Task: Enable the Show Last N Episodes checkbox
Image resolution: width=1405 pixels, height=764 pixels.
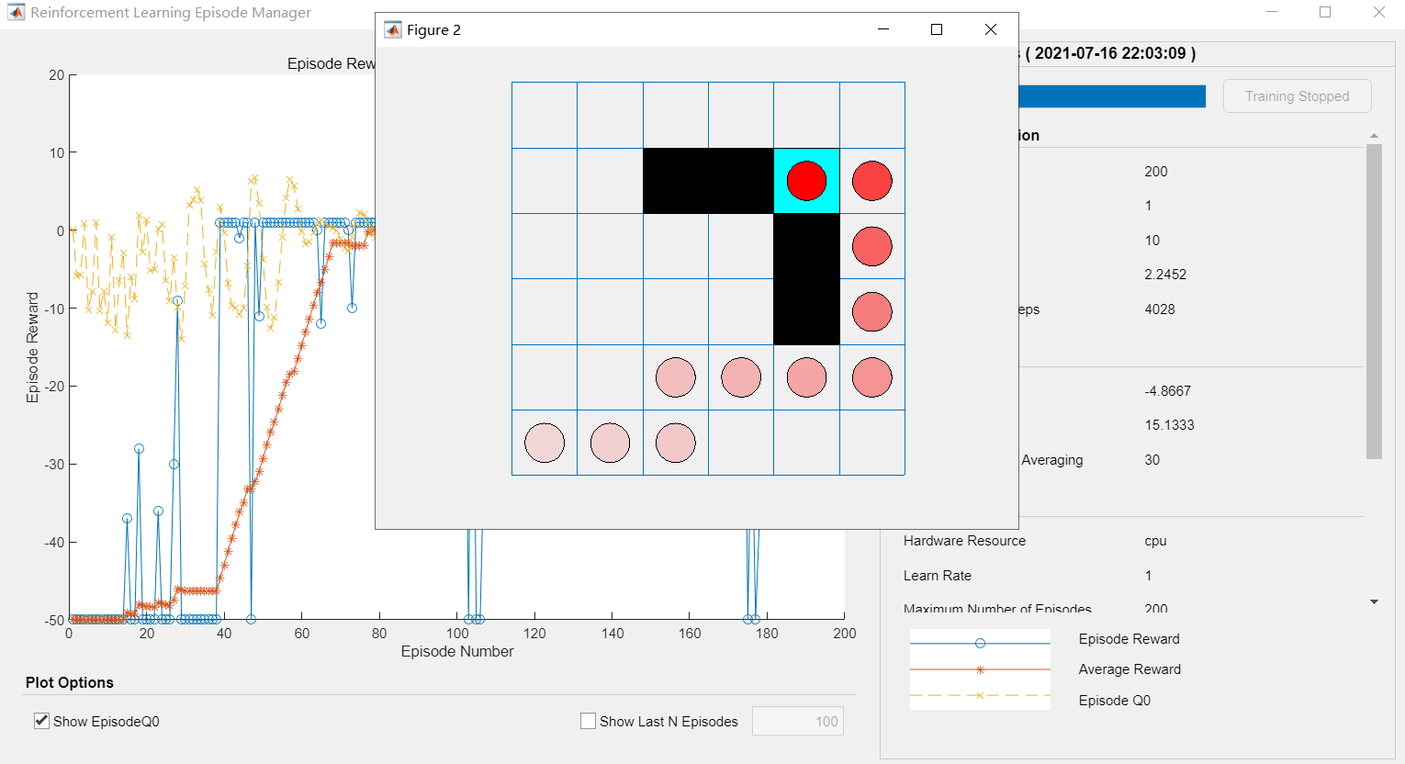Action: pos(588,721)
